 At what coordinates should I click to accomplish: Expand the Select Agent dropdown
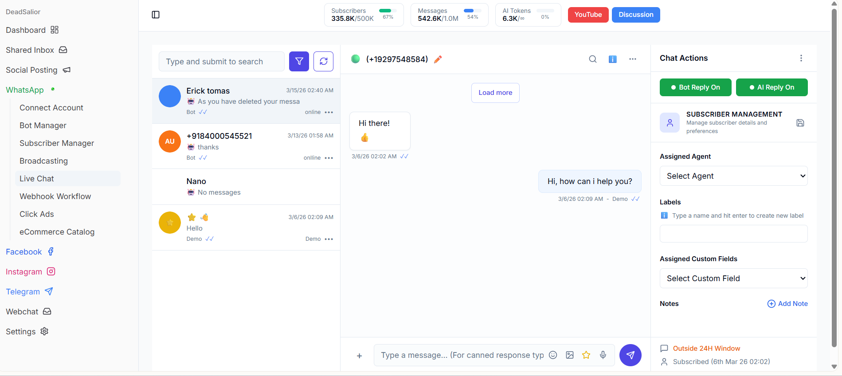click(733, 176)
